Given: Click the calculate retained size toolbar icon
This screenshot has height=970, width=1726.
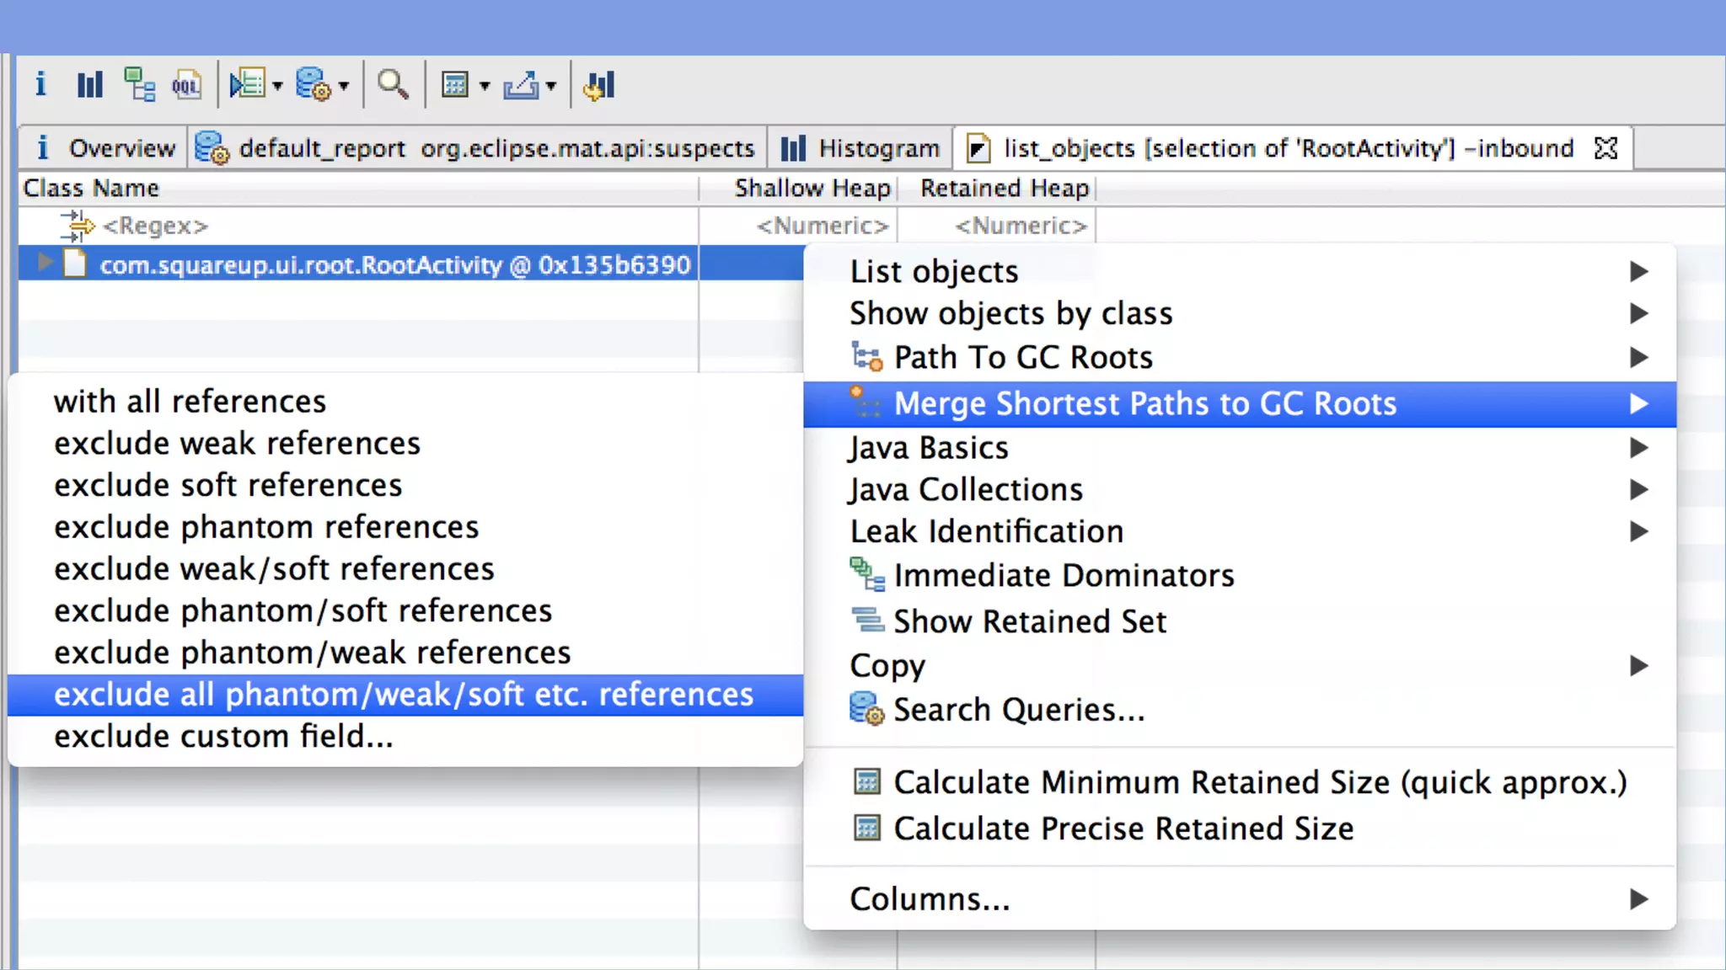Looking at the screenshot, I should pyautogui.click(x=455, y=85).
